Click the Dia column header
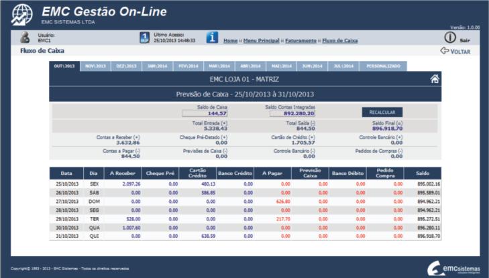Screen dimensions: 489x278 (93, 173)
